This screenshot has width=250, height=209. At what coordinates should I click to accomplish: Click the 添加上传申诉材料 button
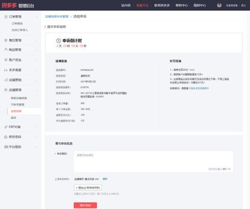88,187
